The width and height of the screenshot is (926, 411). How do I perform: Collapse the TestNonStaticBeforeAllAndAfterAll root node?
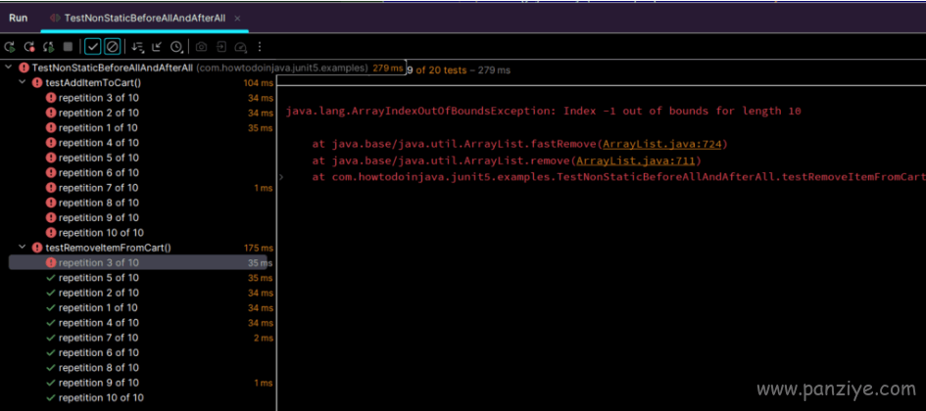coord(8,68)
